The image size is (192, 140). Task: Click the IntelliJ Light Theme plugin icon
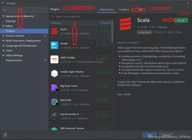coord(54,73)
